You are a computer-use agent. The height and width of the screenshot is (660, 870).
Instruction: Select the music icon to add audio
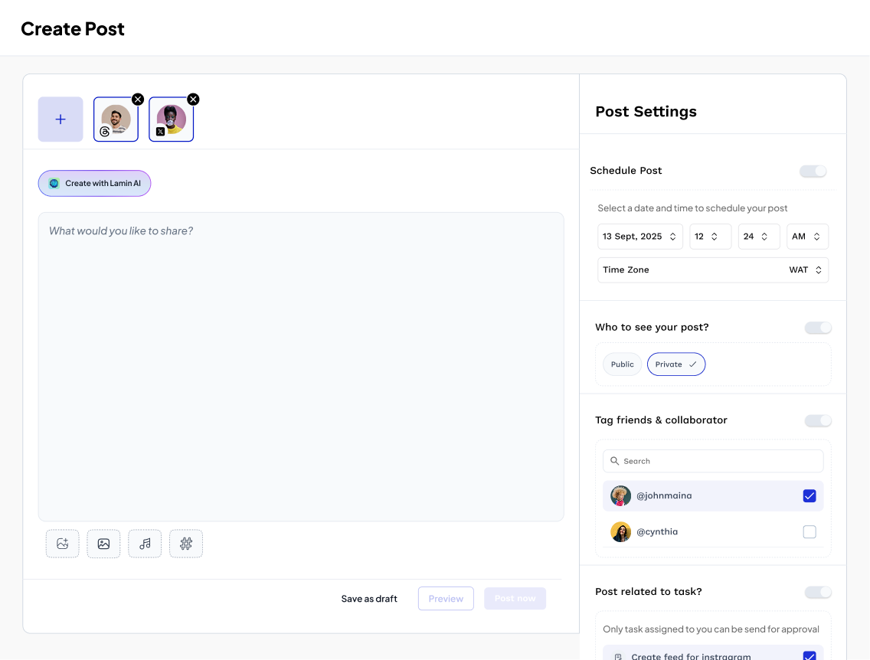(x=145, y=543)
